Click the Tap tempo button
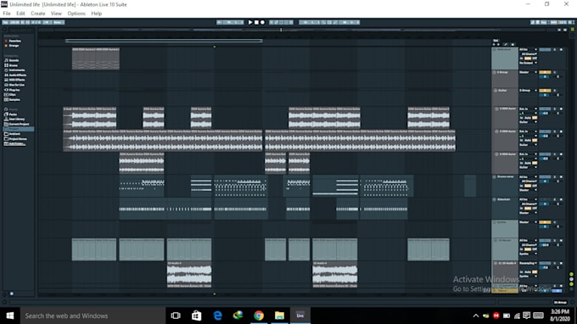The height and width of the screenshot is (324, 577). pos(6,22)
